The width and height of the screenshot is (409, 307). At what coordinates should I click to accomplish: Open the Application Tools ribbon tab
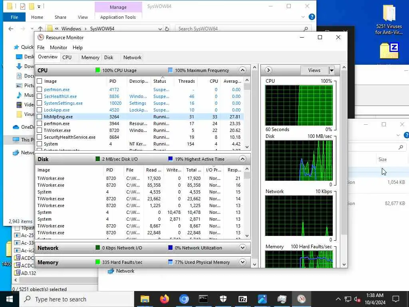118,17
